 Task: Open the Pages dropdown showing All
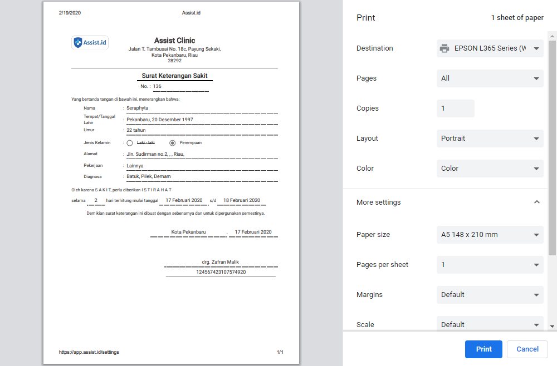(x=490, y=78)
